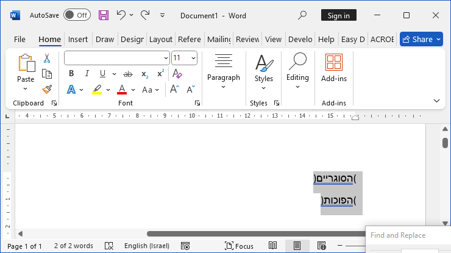Cut selection with the scissors icon

[x=47, y=59]
